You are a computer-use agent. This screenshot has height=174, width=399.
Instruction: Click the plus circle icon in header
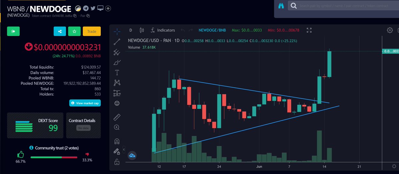click(x=108, y=8)
